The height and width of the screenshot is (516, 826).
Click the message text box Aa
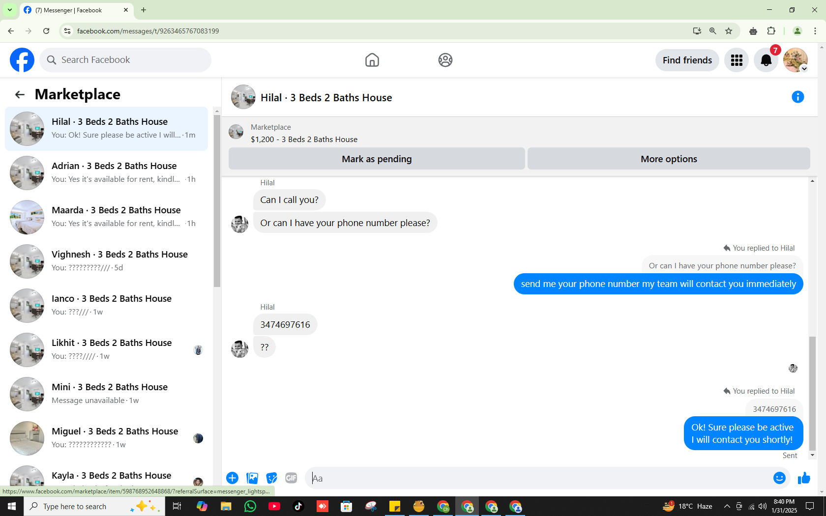coord(538,478)
